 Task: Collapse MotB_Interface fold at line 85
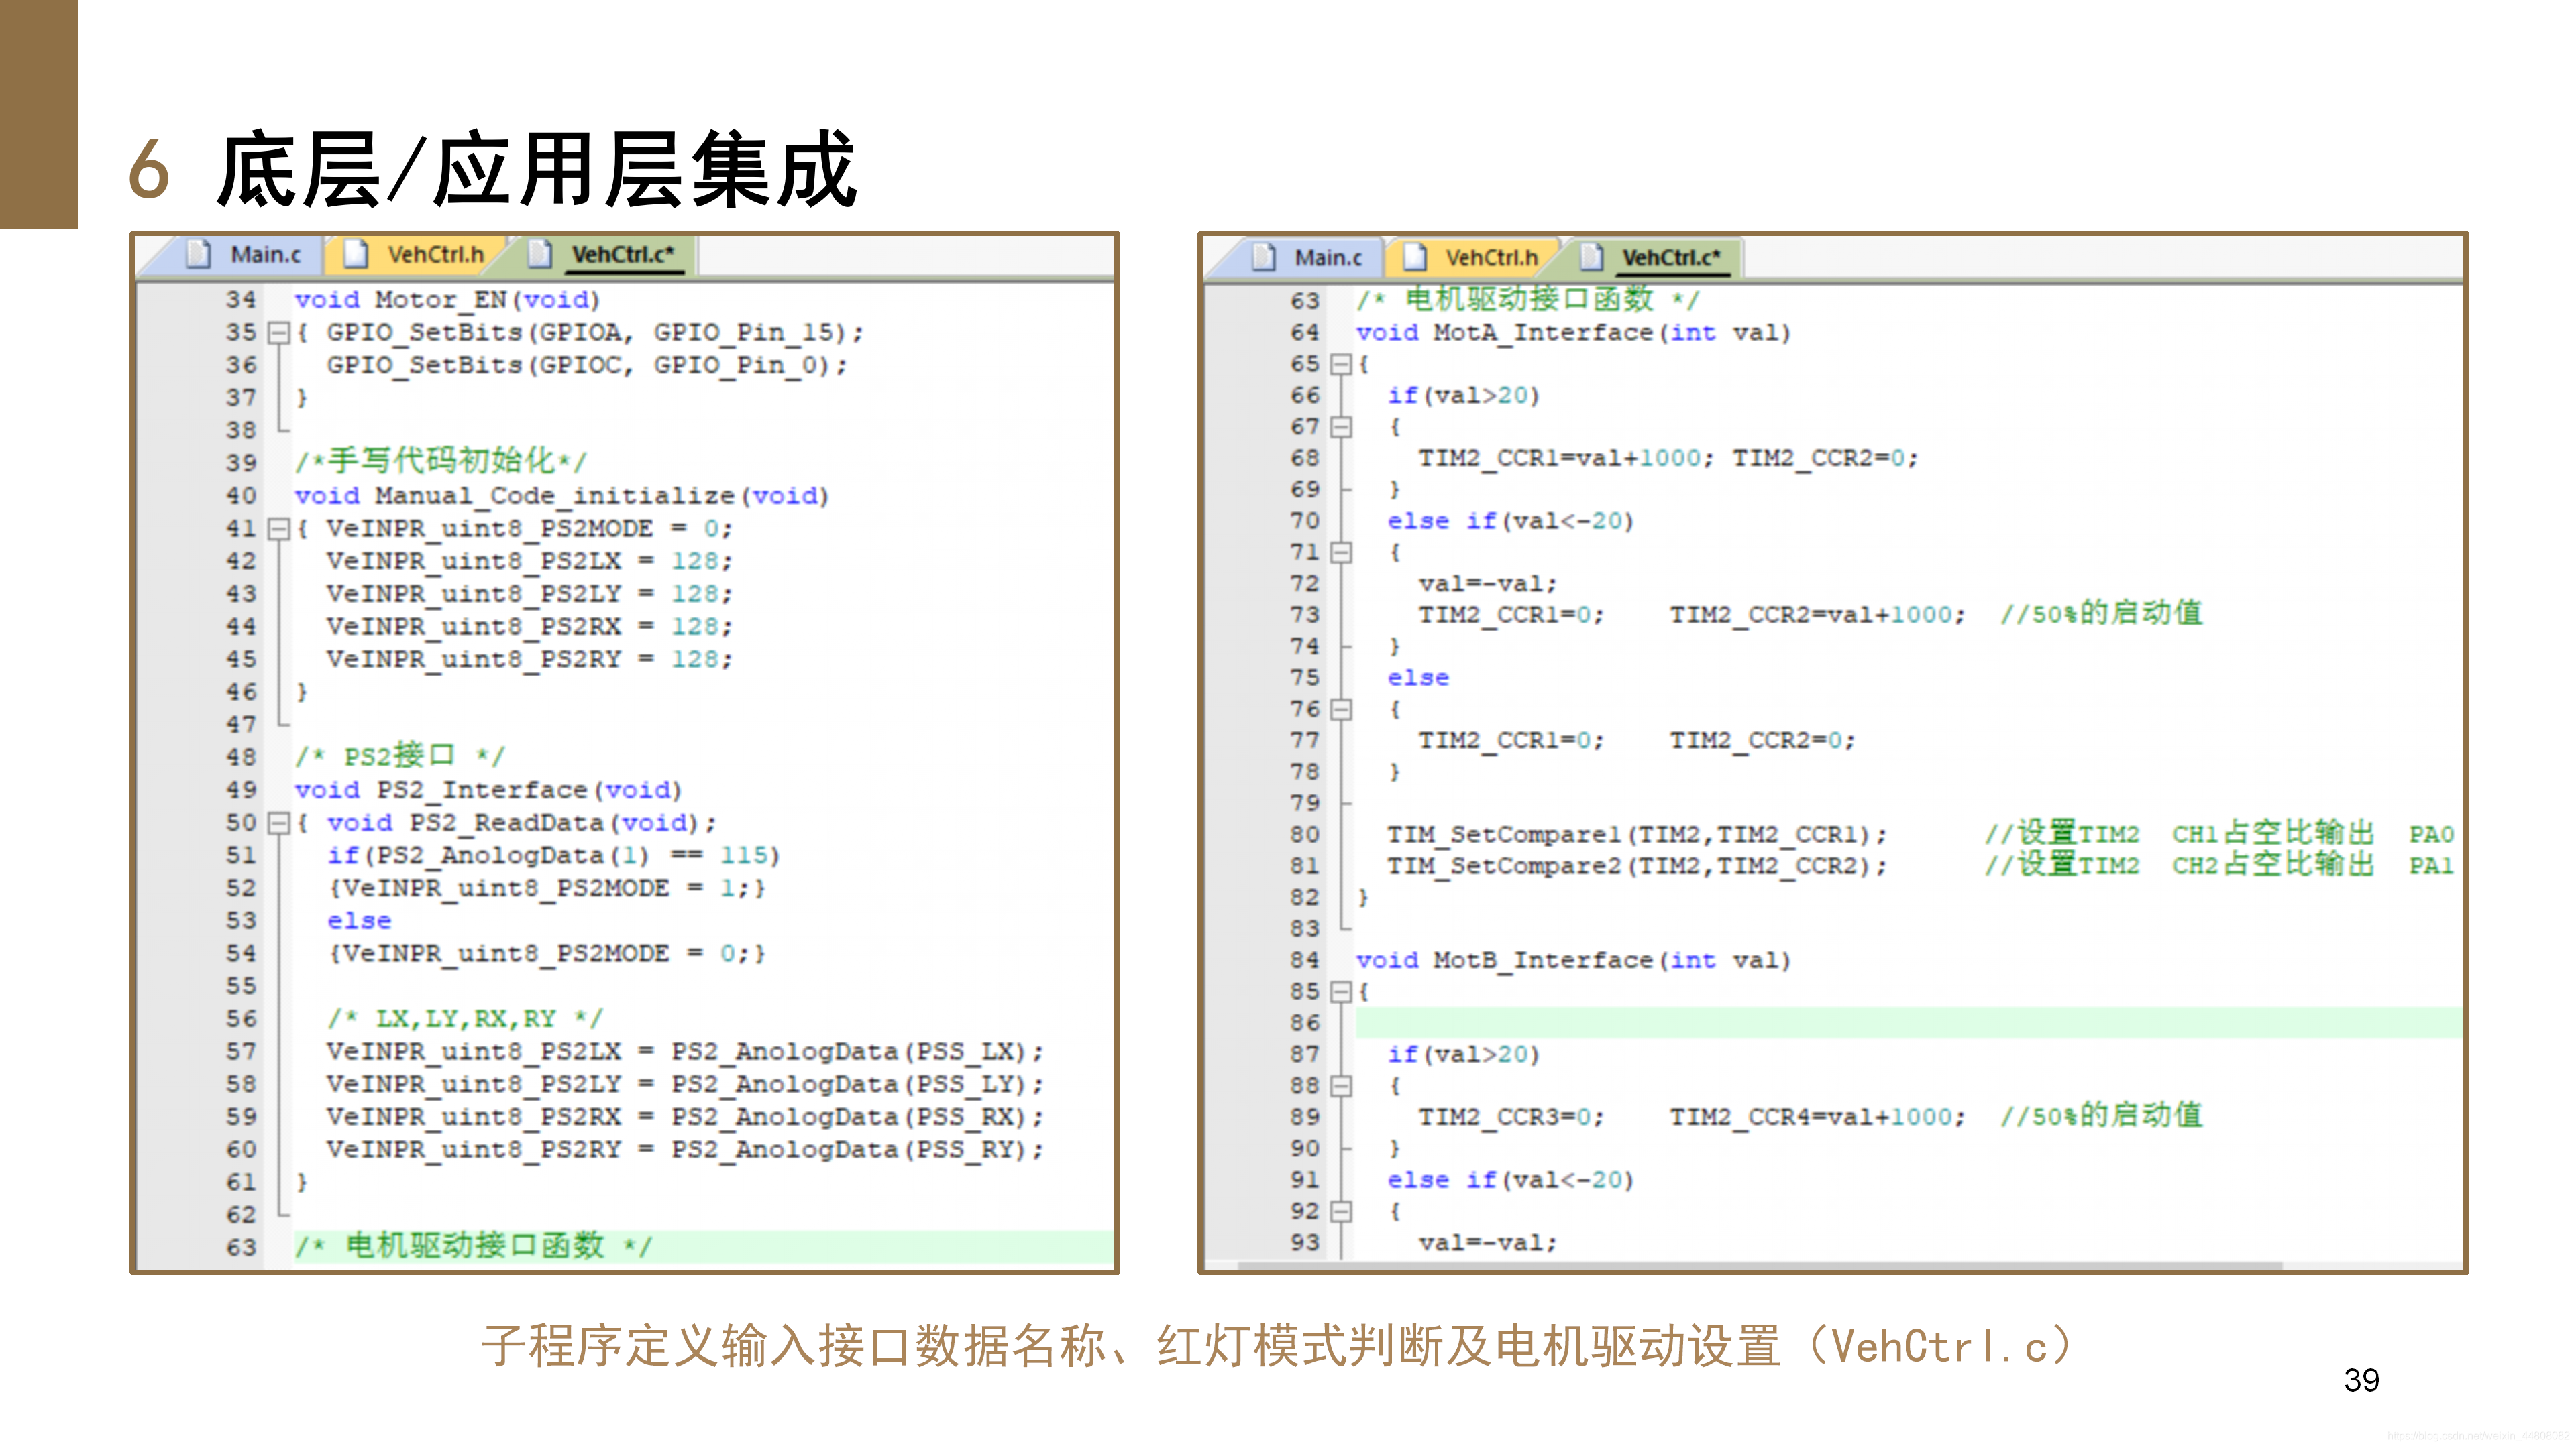pos(1341,991)
